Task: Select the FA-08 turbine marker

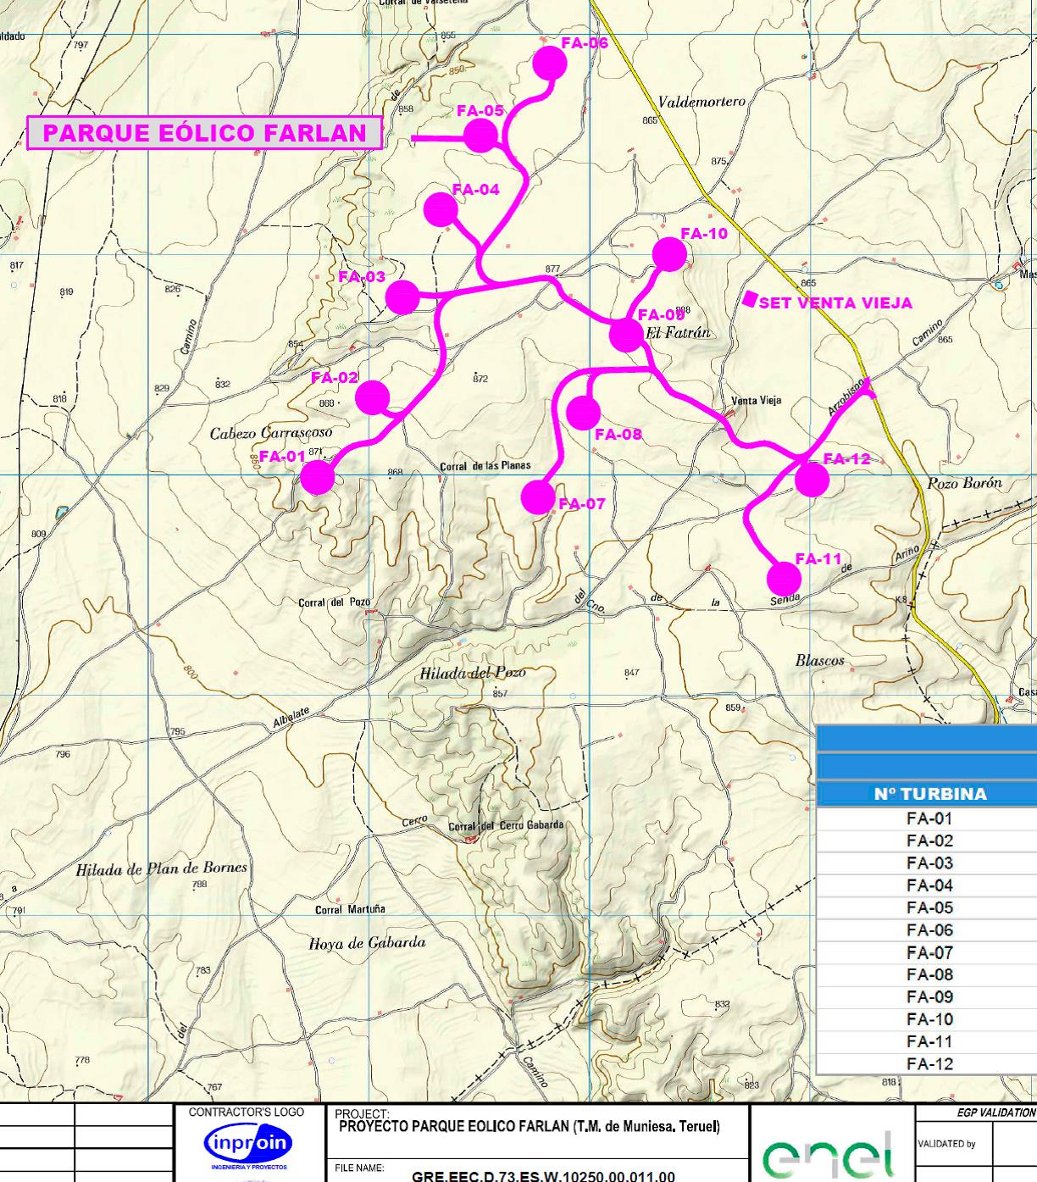Action: pyautogui.click(x=583, y=413)
